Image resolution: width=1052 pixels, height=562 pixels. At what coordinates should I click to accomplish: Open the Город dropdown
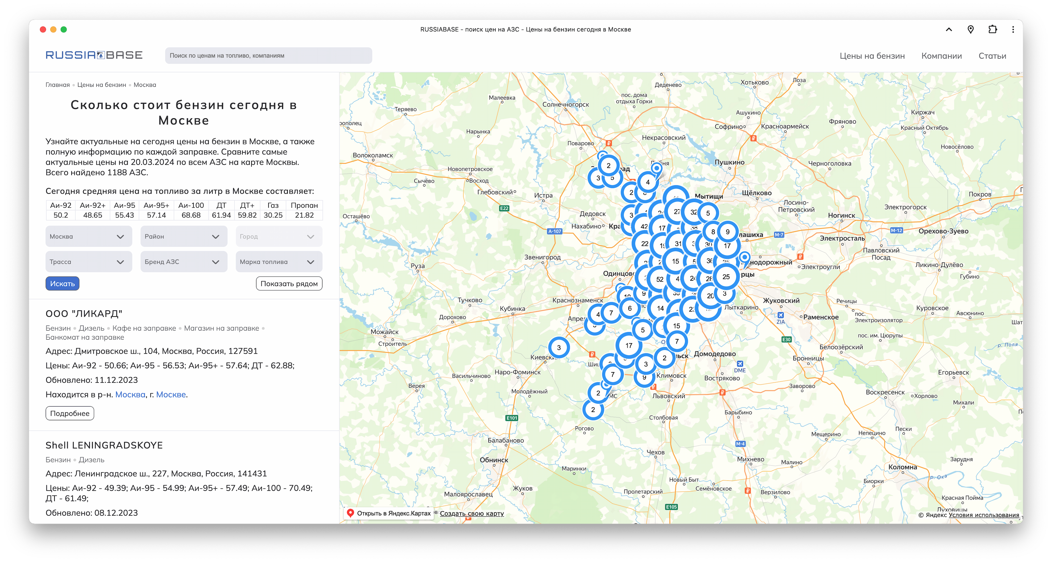point(279,237)
